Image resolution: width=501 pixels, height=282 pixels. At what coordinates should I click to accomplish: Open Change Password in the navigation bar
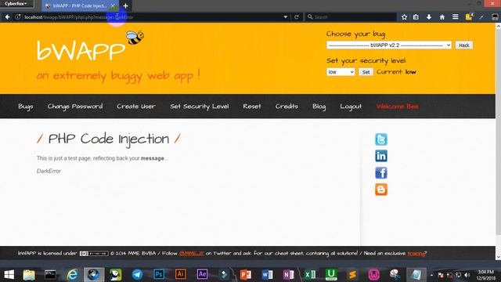(75, 107)
